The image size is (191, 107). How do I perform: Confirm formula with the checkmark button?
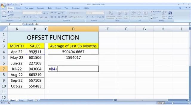coord(29,24)
